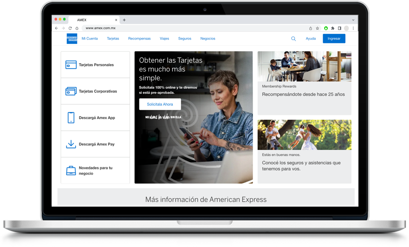Image resolution: width=409 pixels, height=247 pixels.
Task: Open Recompensándote desde hace 25 años
Action: [x=303, y=94]
